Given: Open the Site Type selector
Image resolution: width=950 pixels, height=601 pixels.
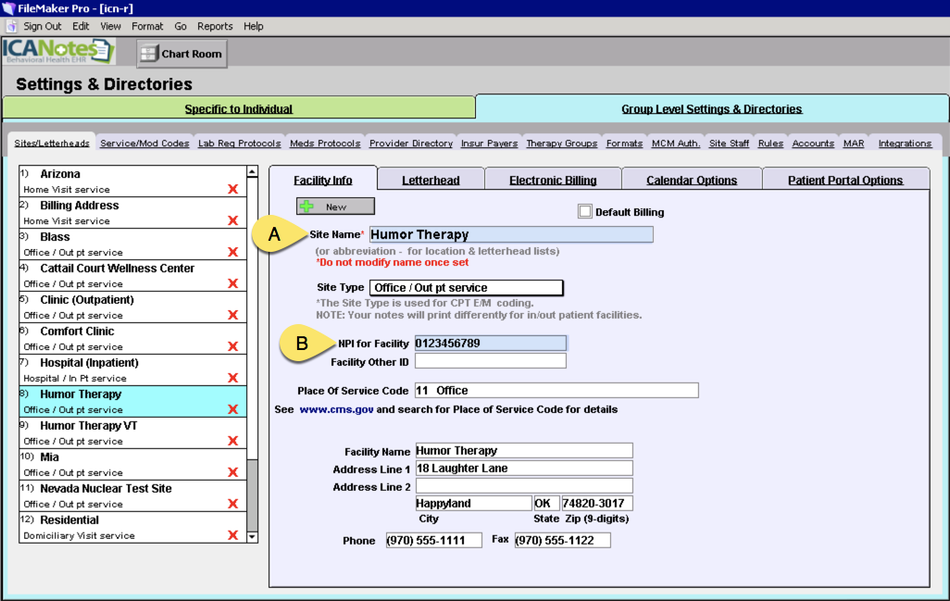Looking at the screenshot, I should [466, 287].
